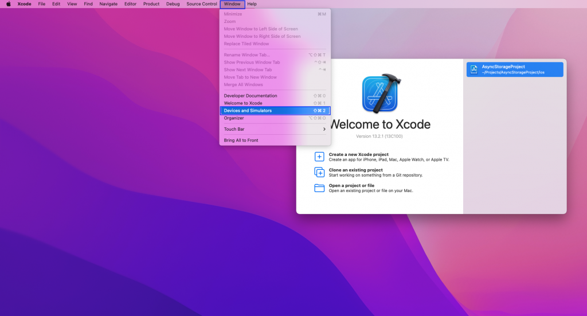Open the Debug menu
Viewport: 587px width, 316px height.
173,4
